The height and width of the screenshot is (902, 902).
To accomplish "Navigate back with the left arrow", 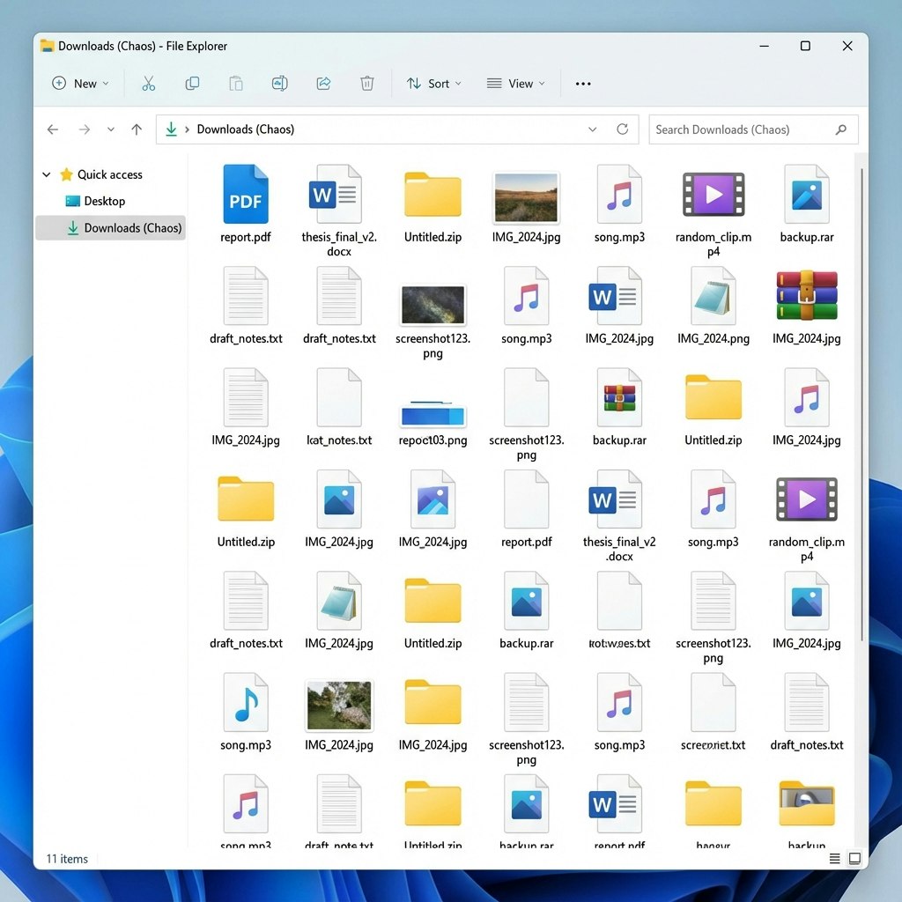I will (x=53, y=129).
